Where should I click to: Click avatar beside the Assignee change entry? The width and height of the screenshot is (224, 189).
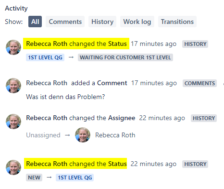pos(13,122)
